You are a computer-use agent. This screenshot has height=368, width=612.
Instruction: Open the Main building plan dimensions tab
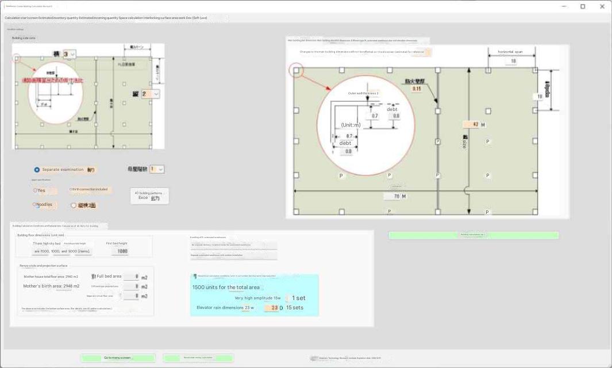pos(357,41)
